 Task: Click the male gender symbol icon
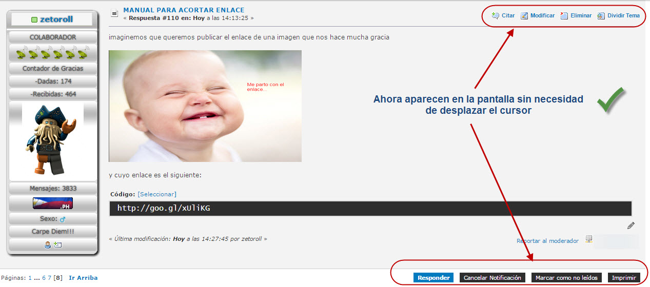pos(63,219)
